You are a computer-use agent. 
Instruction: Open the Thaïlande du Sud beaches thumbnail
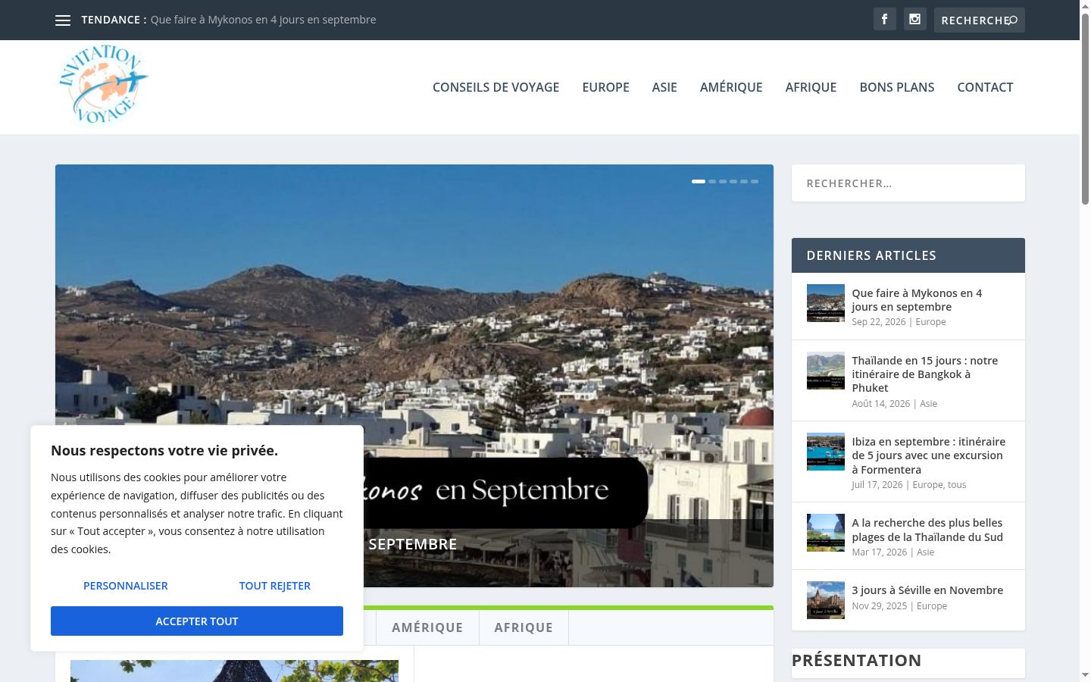(x=826, y=533)
